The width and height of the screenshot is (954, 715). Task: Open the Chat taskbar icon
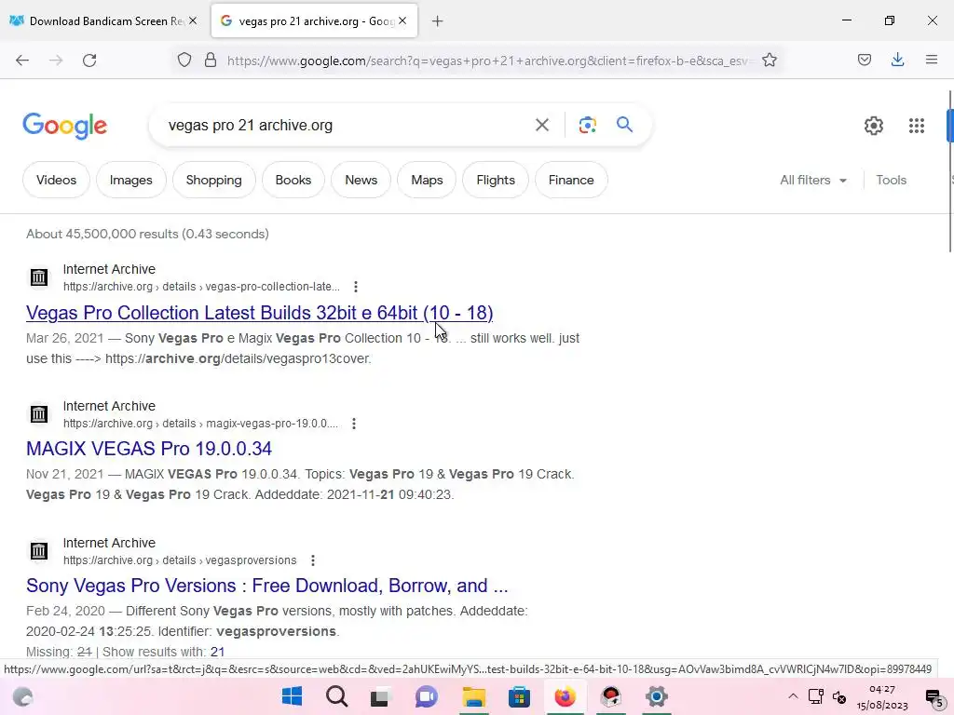pos(427,696)
